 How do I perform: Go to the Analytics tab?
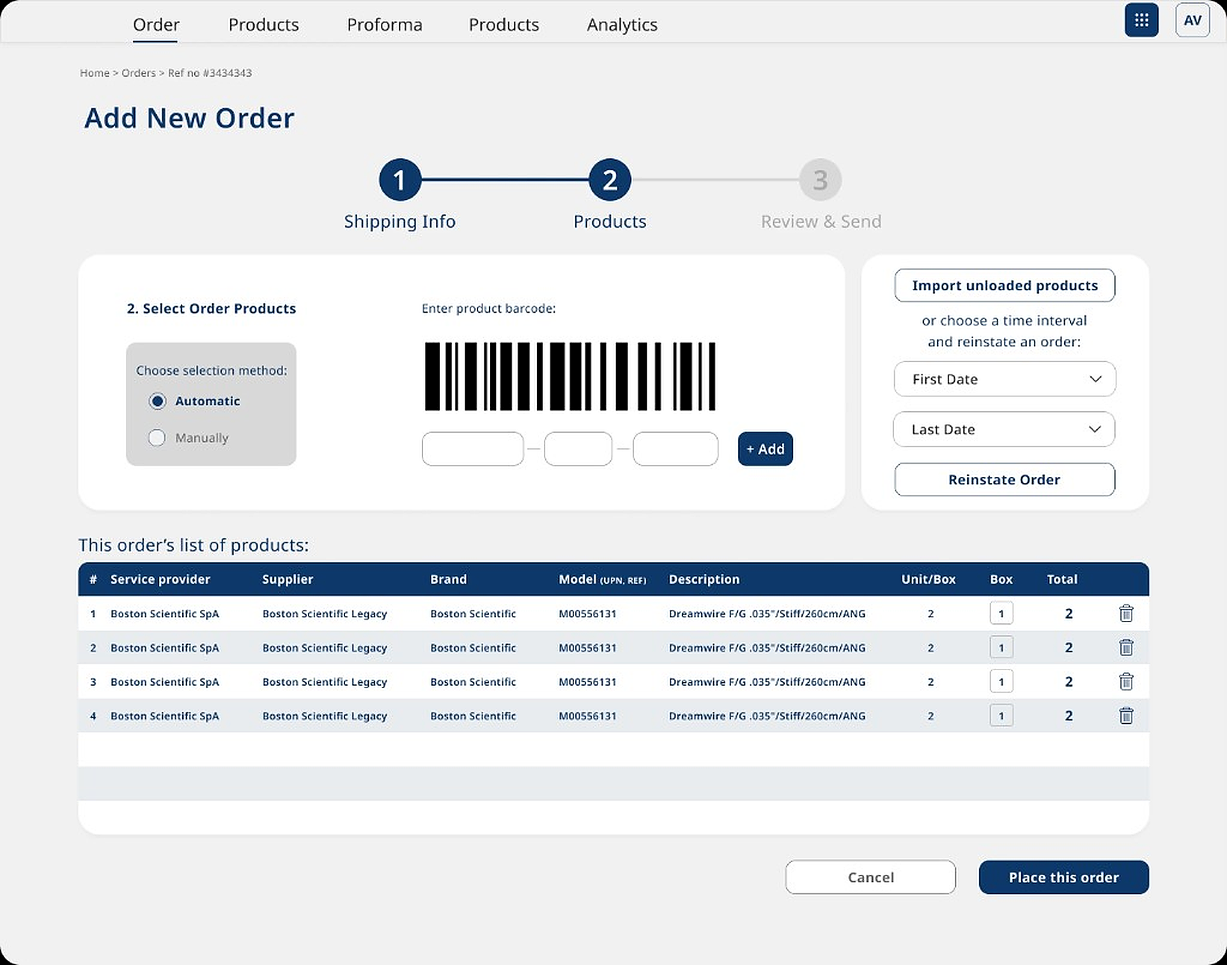pyautogui.click(x=622, y=24)
